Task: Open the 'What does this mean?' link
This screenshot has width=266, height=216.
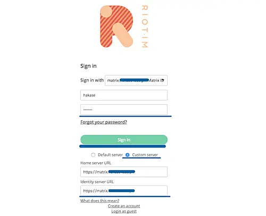Action: click(x=99, y=201)
